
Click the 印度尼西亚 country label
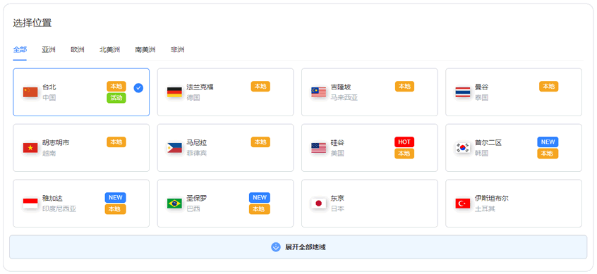click(x=59, y=209)
